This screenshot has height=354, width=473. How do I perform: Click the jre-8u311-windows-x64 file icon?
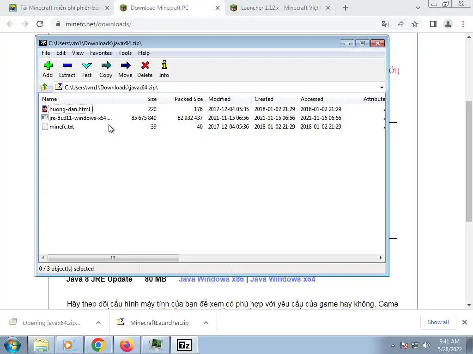pyautogui.click(x=45, y=118)
